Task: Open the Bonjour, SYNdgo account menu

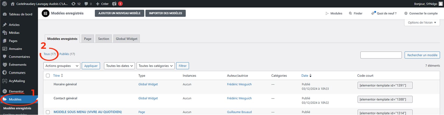Action: coord(428,4)
